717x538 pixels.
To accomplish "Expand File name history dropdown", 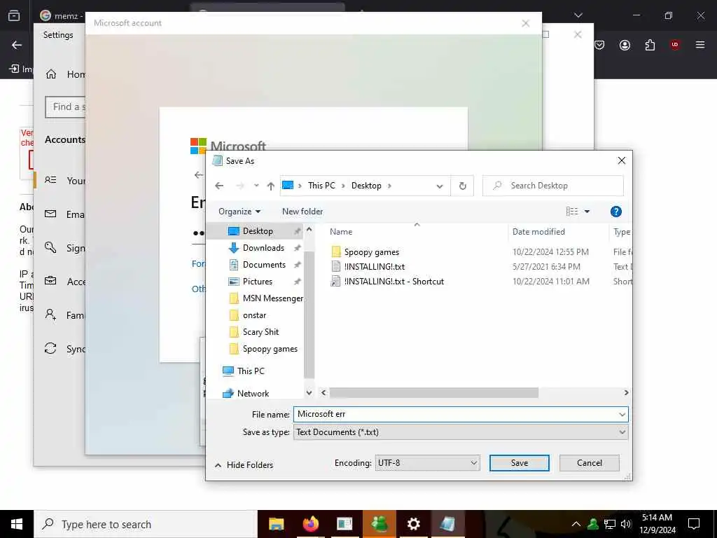I will pyautogui.click(x=622, y=415).
